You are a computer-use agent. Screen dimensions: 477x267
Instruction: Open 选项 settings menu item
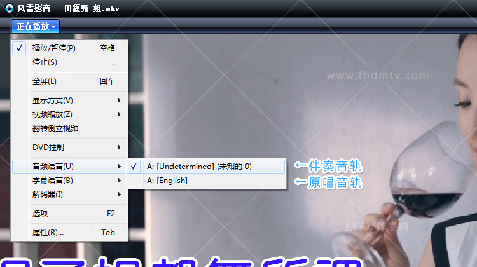(x=69, y=214)
